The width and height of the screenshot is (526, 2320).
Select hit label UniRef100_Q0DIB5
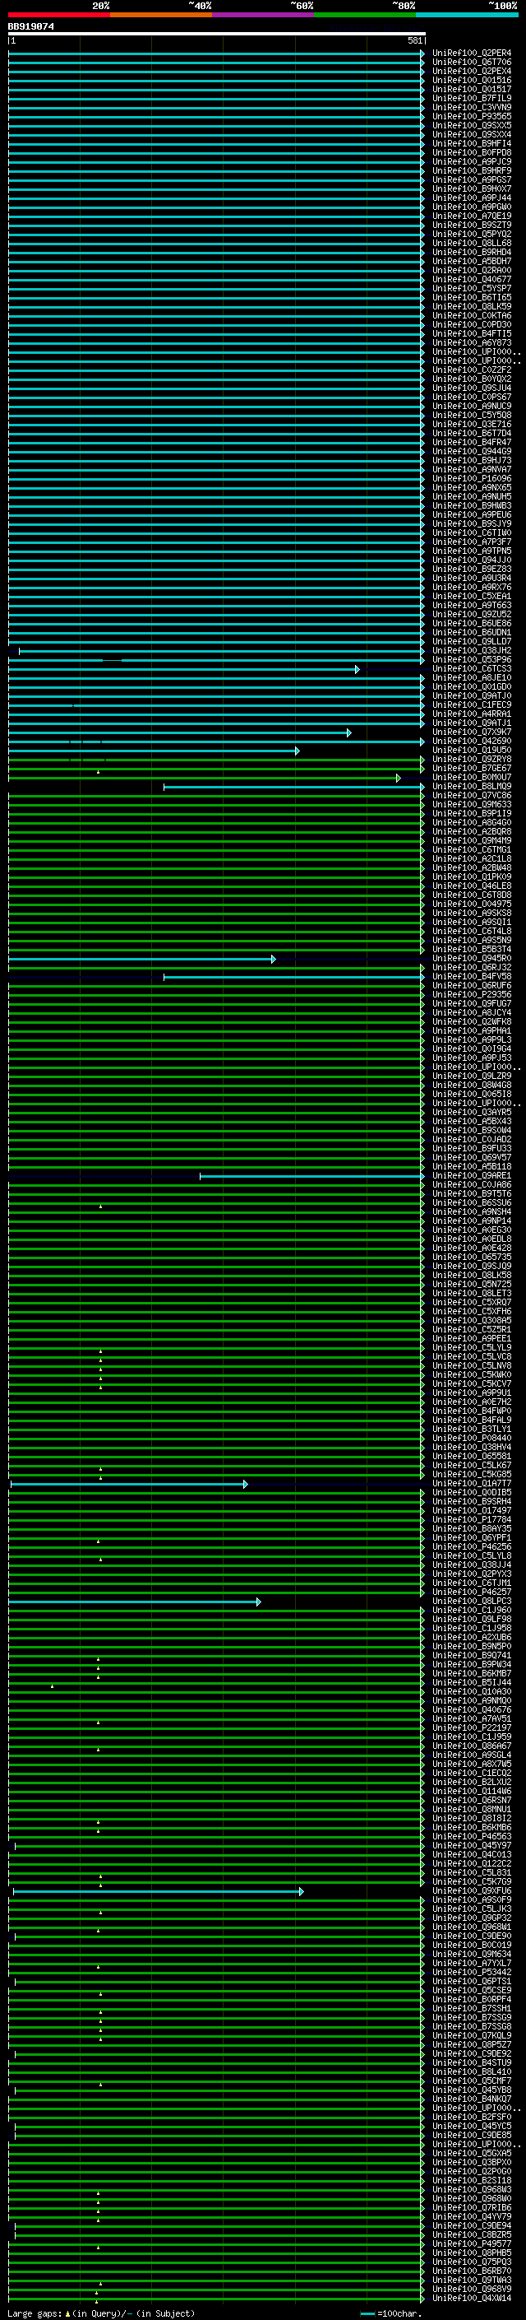471,1492
